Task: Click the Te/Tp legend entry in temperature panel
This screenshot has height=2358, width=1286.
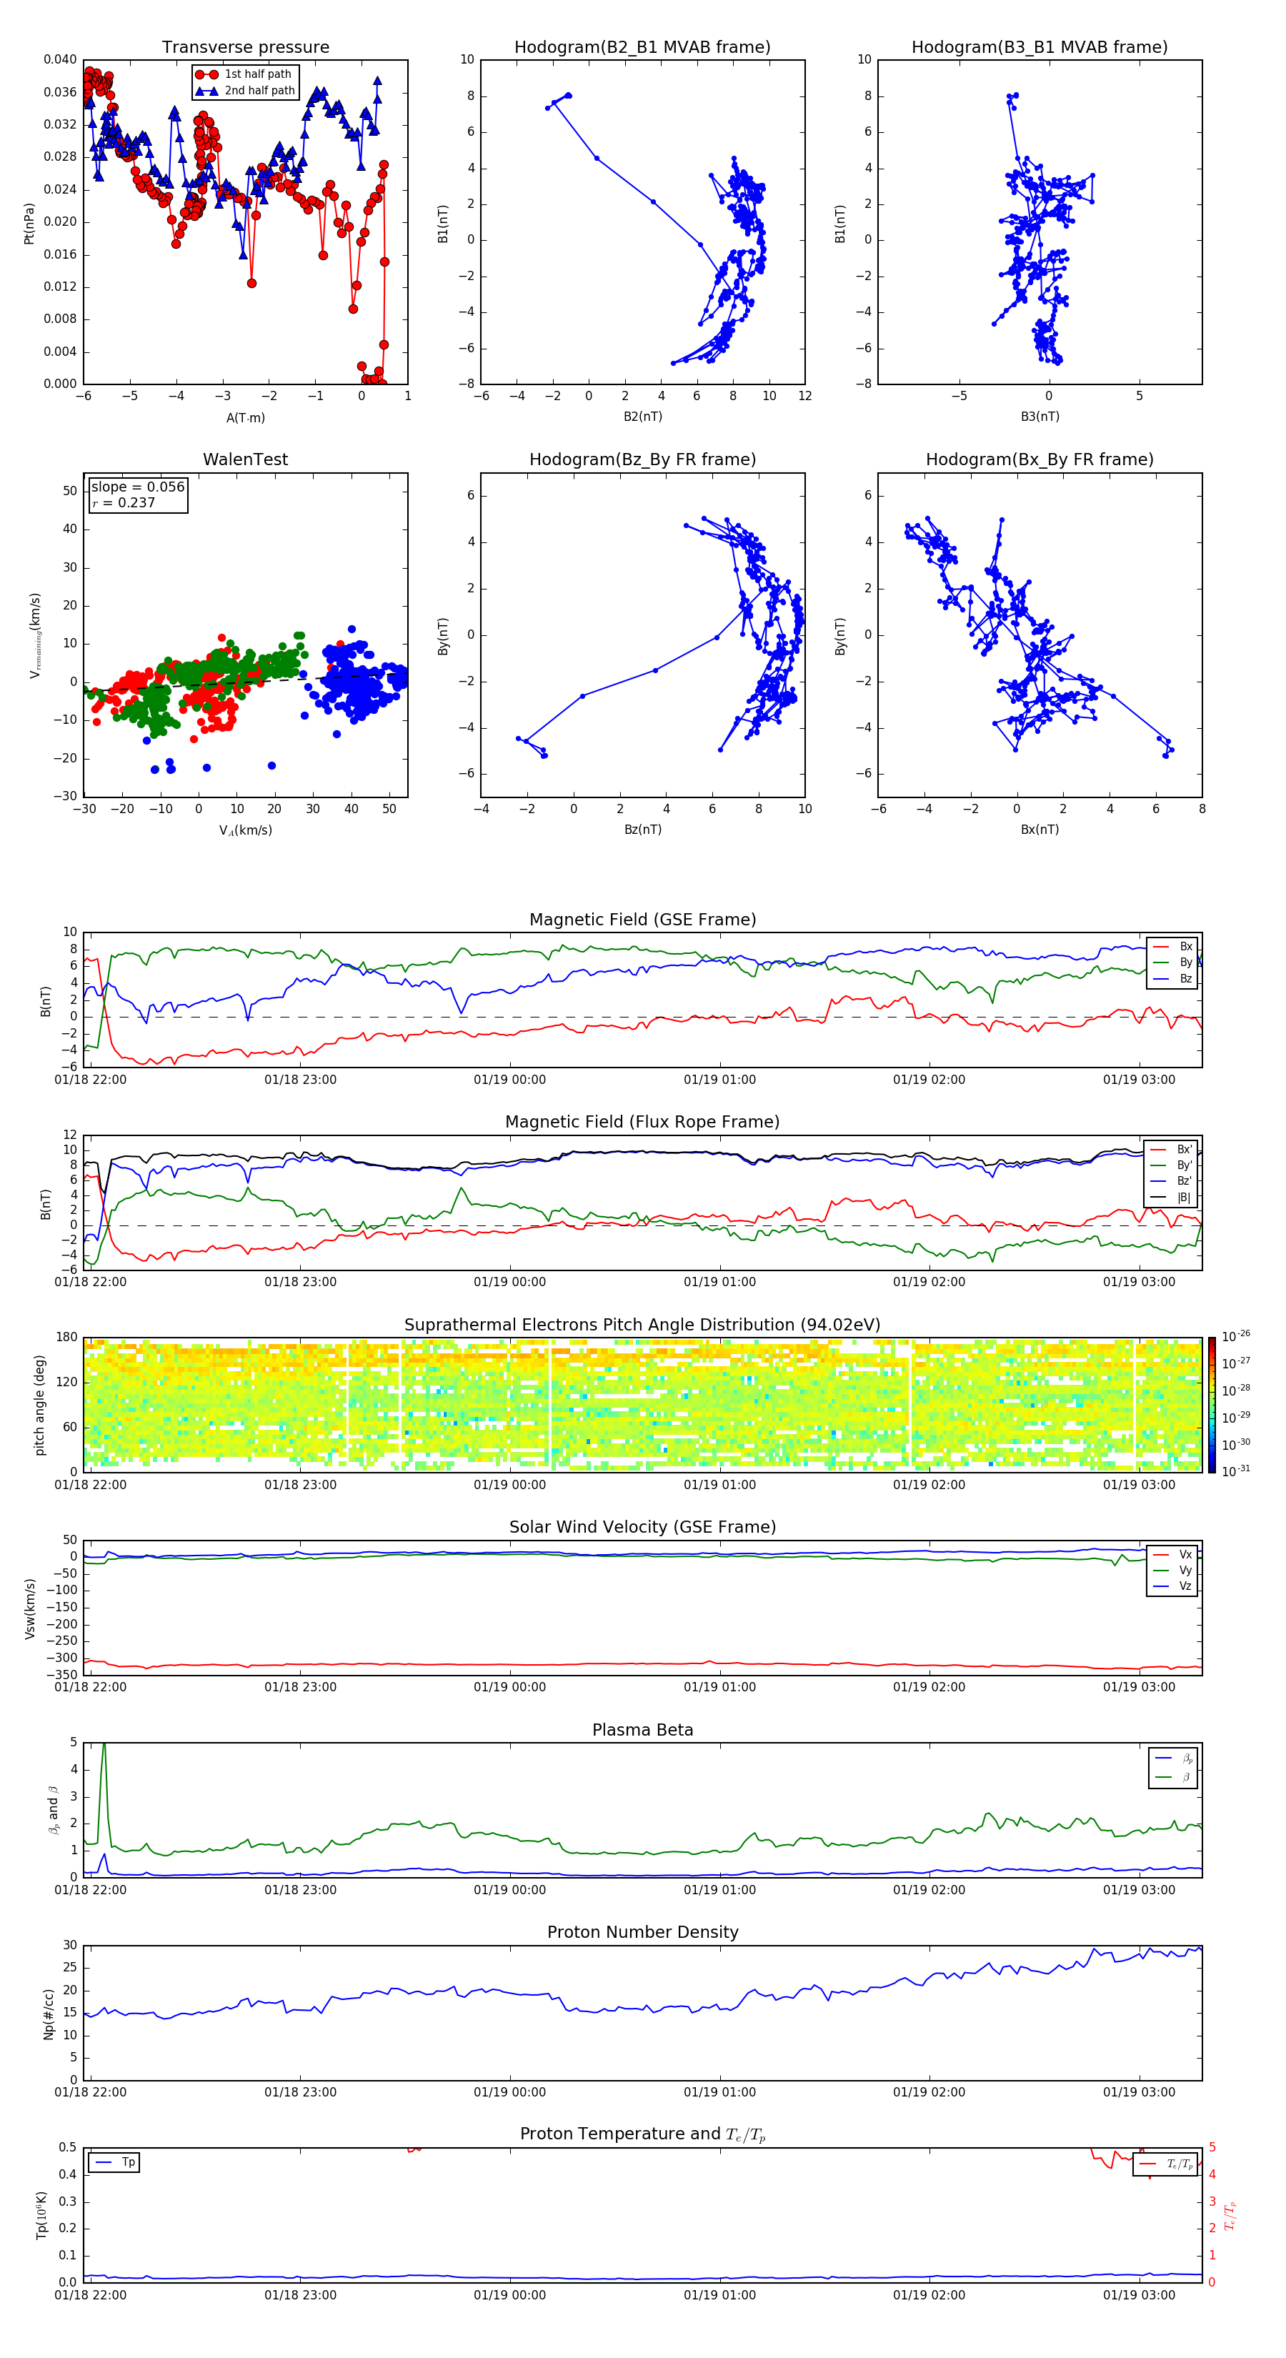Action: click(x=1166, y=2164)
